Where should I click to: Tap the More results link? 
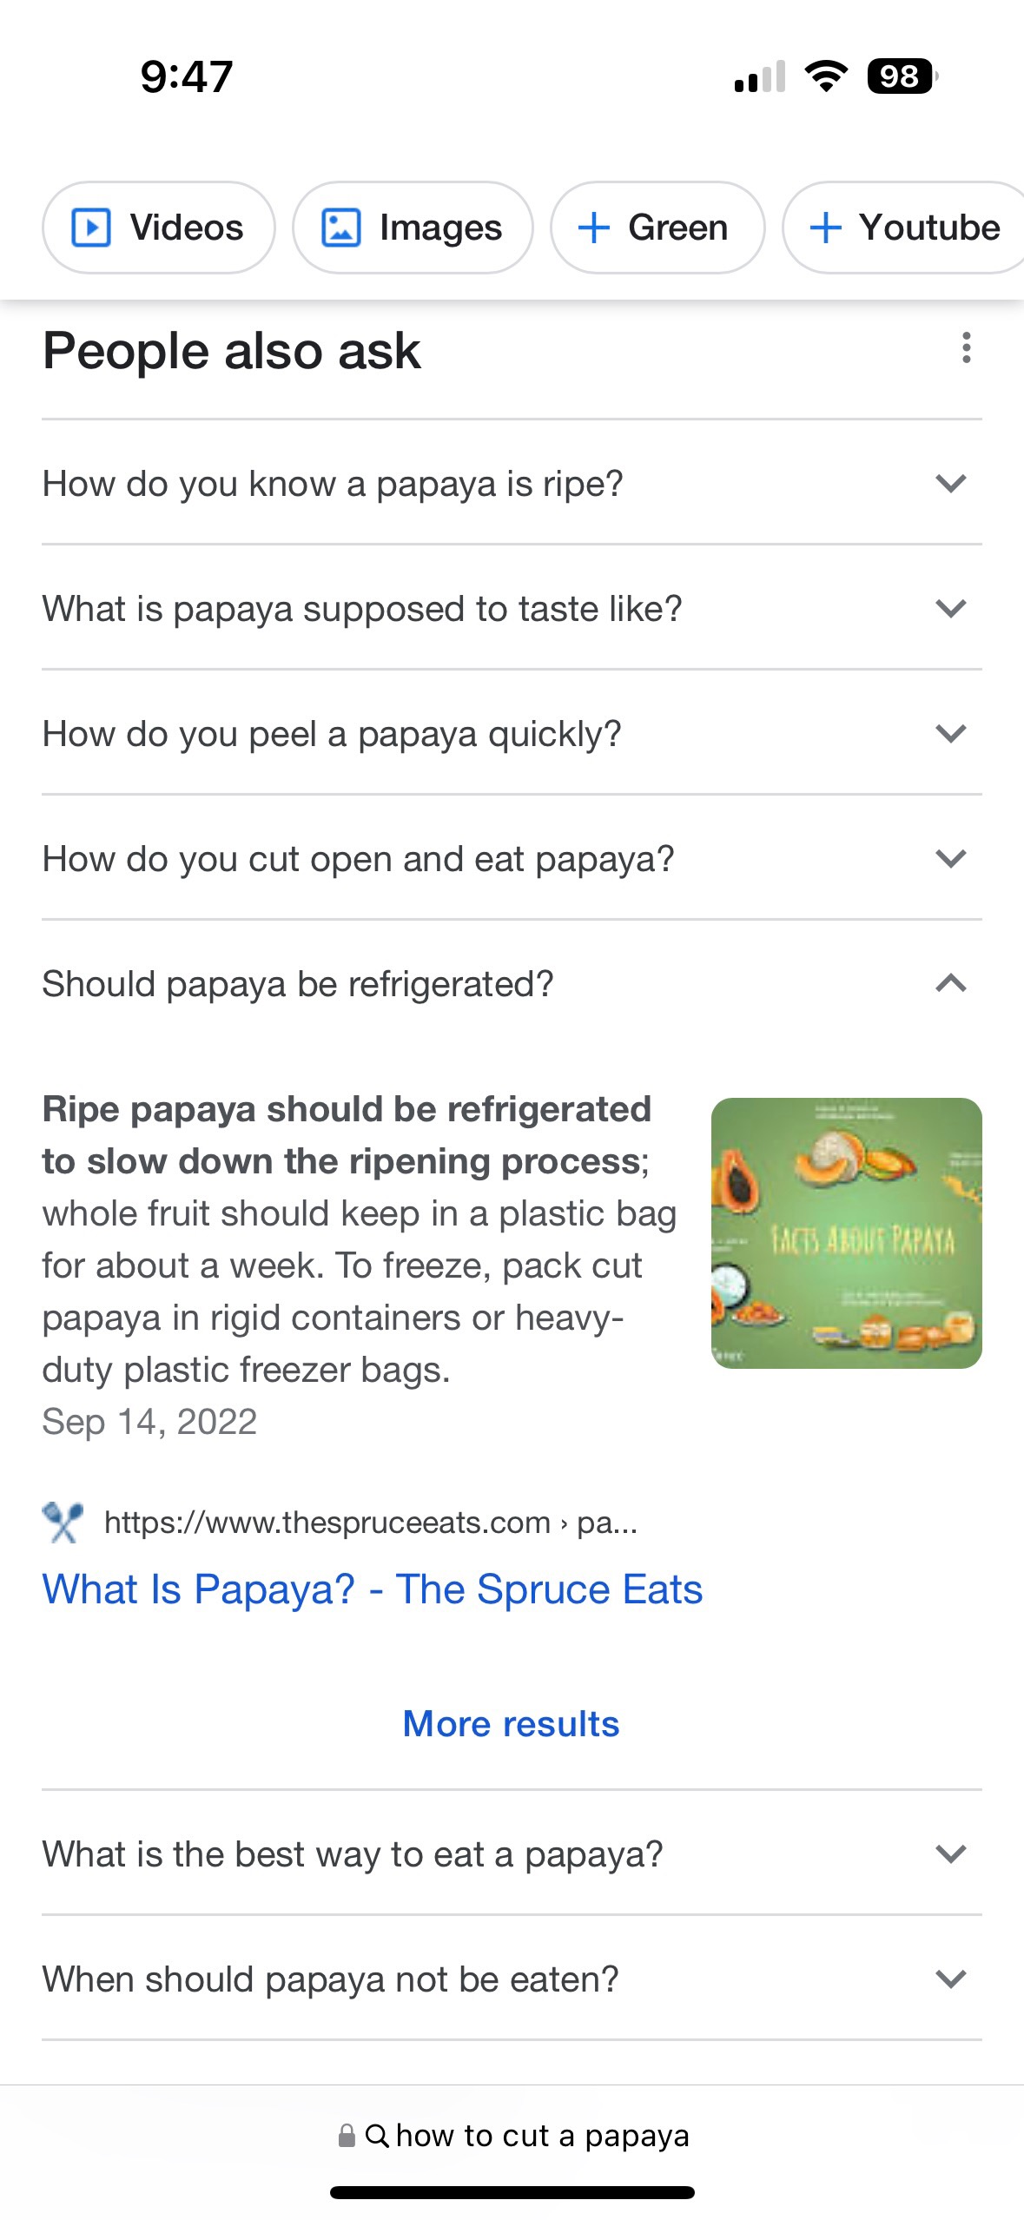tap(511, 1724)
